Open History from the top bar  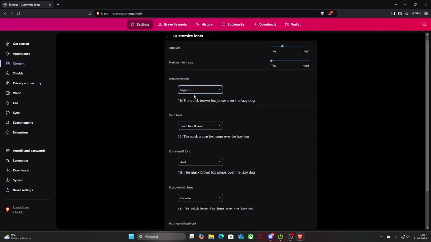[204, 25]
